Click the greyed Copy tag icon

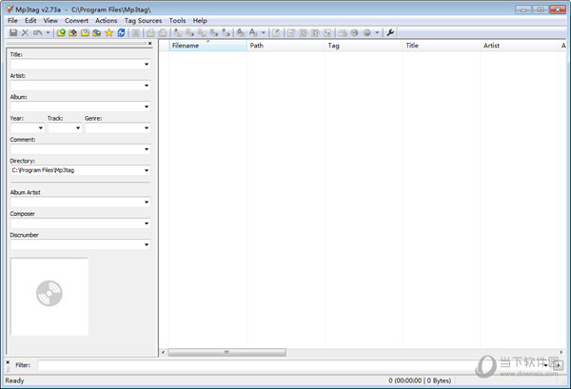click(x=150, y=32)
